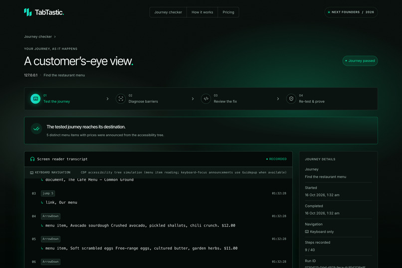
Task: Click the 'document, The Cafe Menu' transcript line
Action: (x=89, y=180)
